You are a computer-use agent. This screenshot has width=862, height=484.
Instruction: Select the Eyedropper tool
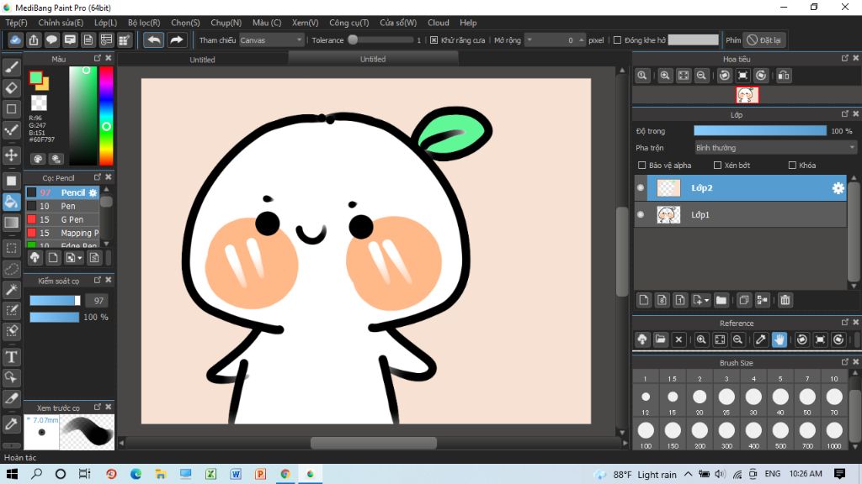(x=12, y=423)
